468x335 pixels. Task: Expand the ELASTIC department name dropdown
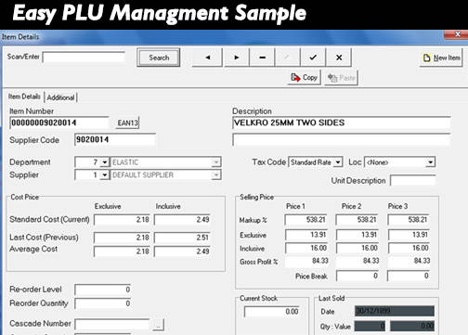(x=216, y=162)
